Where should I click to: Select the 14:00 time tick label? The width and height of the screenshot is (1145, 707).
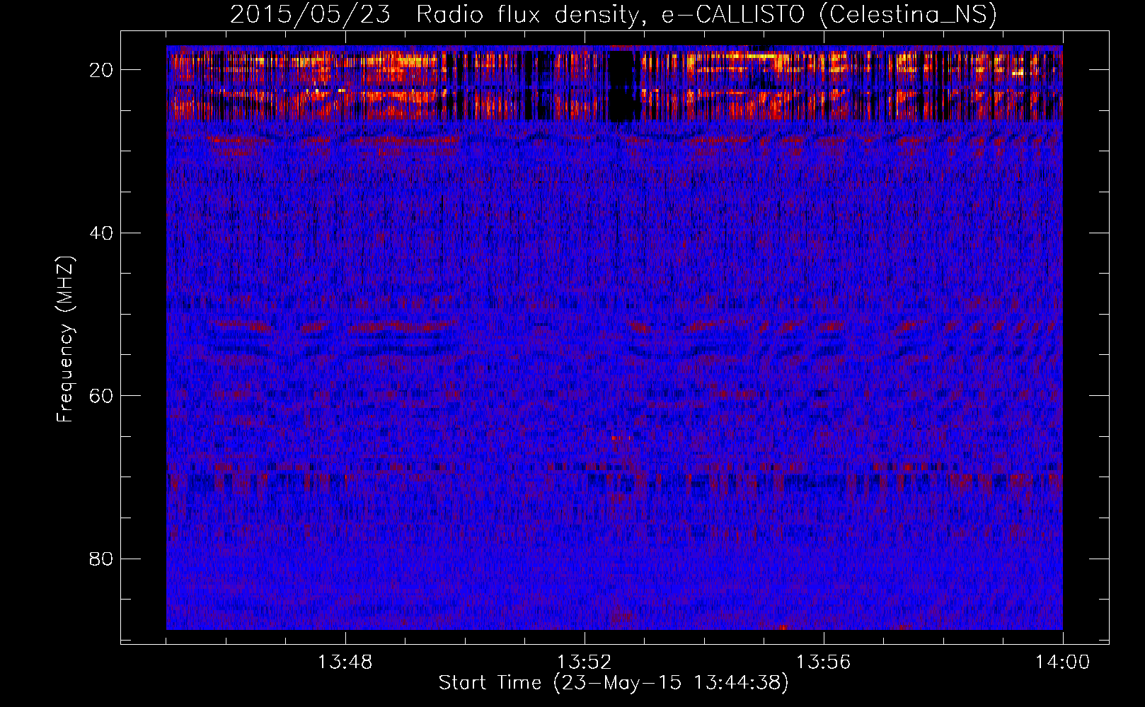(x=1063, y=662)
